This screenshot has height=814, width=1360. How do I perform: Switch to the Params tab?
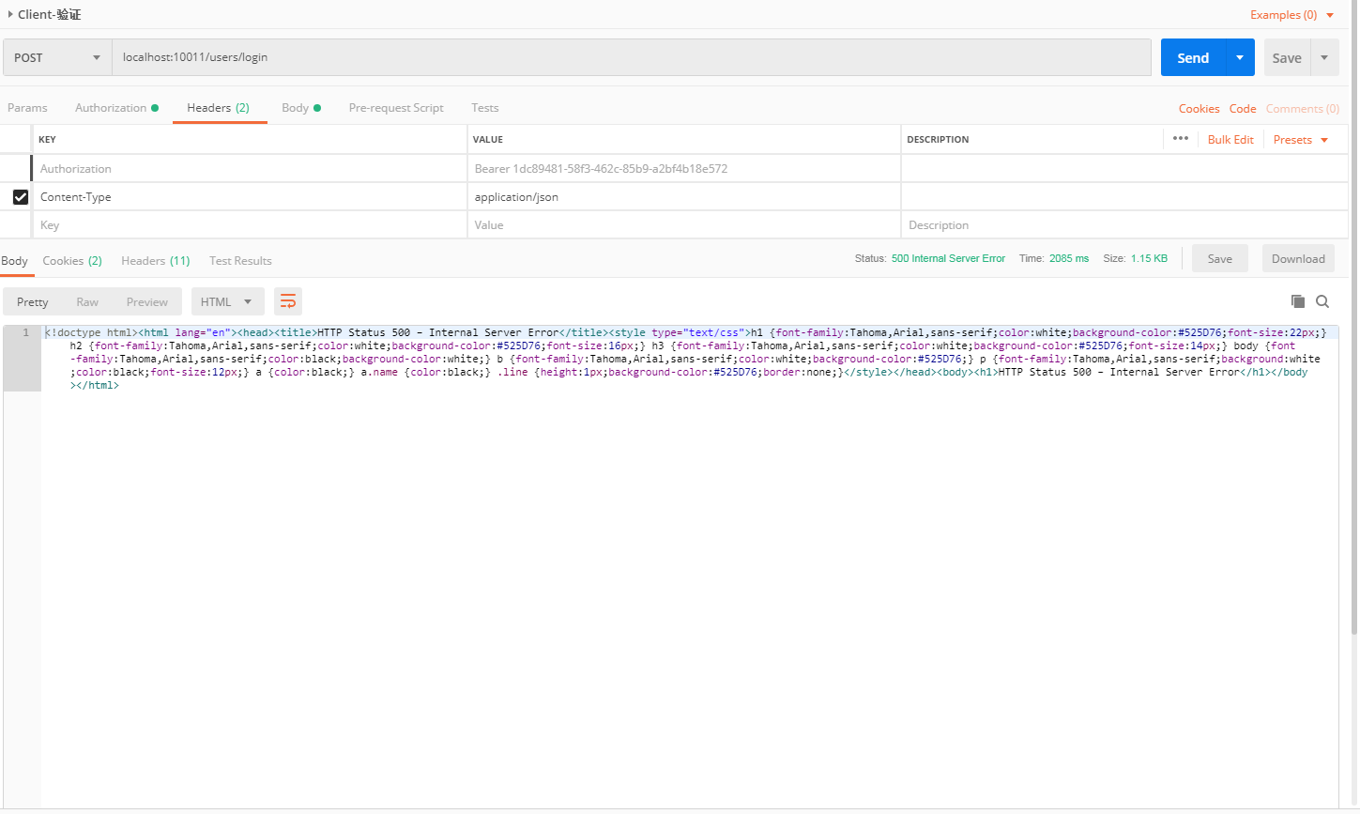pyautogui.click(x=27, y=108)
